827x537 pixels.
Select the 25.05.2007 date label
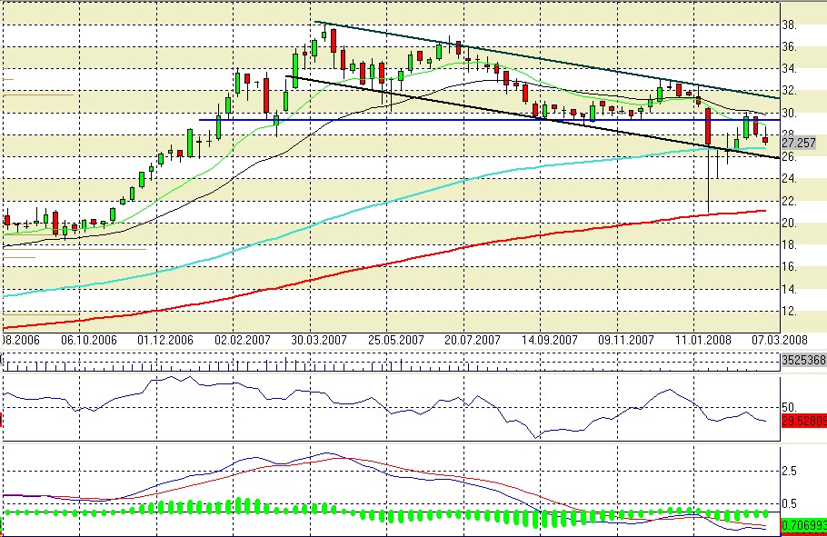(395, 340)
